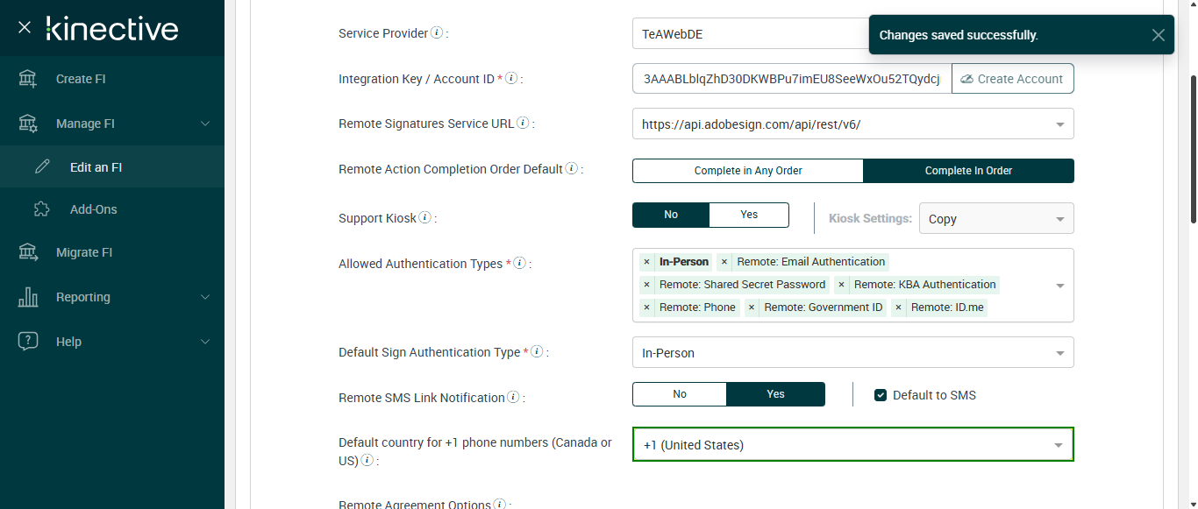Screen dimensions: 1198x509
Task: Click the Integration Key input field
Action: [791, 79]
